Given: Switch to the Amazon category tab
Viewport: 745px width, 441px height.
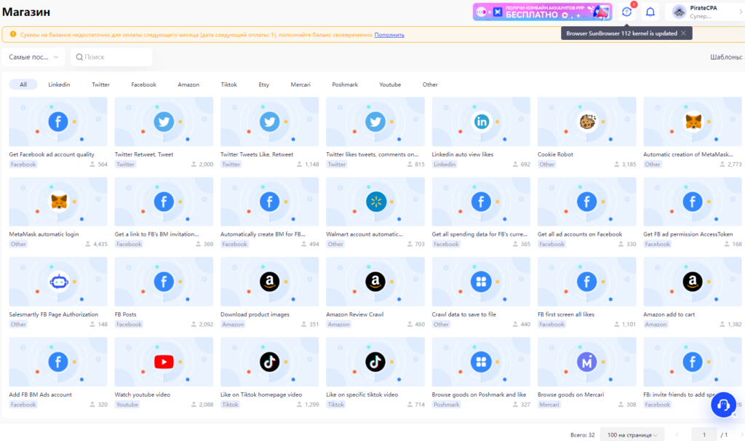Looking at the screenshot, I should (x=188, y=84).
